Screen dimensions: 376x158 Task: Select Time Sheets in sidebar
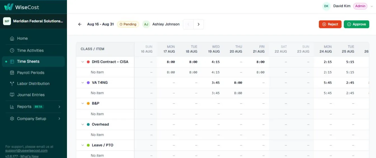pos(33,61)
